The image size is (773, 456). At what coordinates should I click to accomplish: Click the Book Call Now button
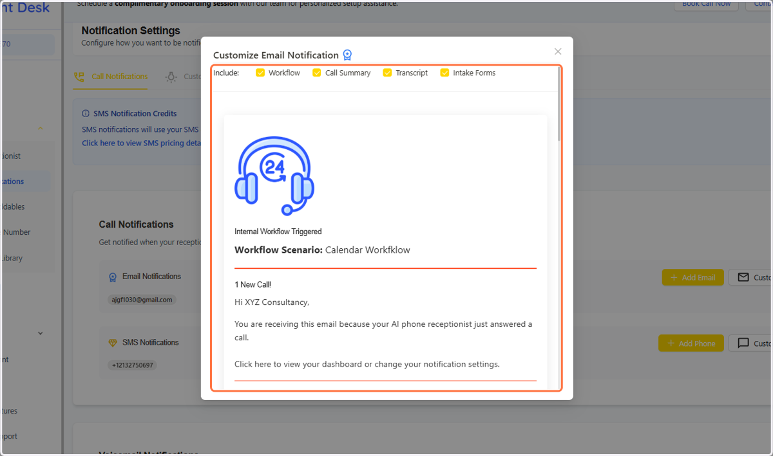pyautogui.click(x=706, y=5)
